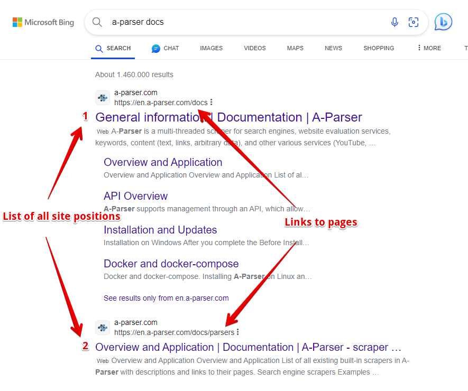Click the Microsoft Bing logo
The height and width of the screenshot is (391, 468).
43,22
